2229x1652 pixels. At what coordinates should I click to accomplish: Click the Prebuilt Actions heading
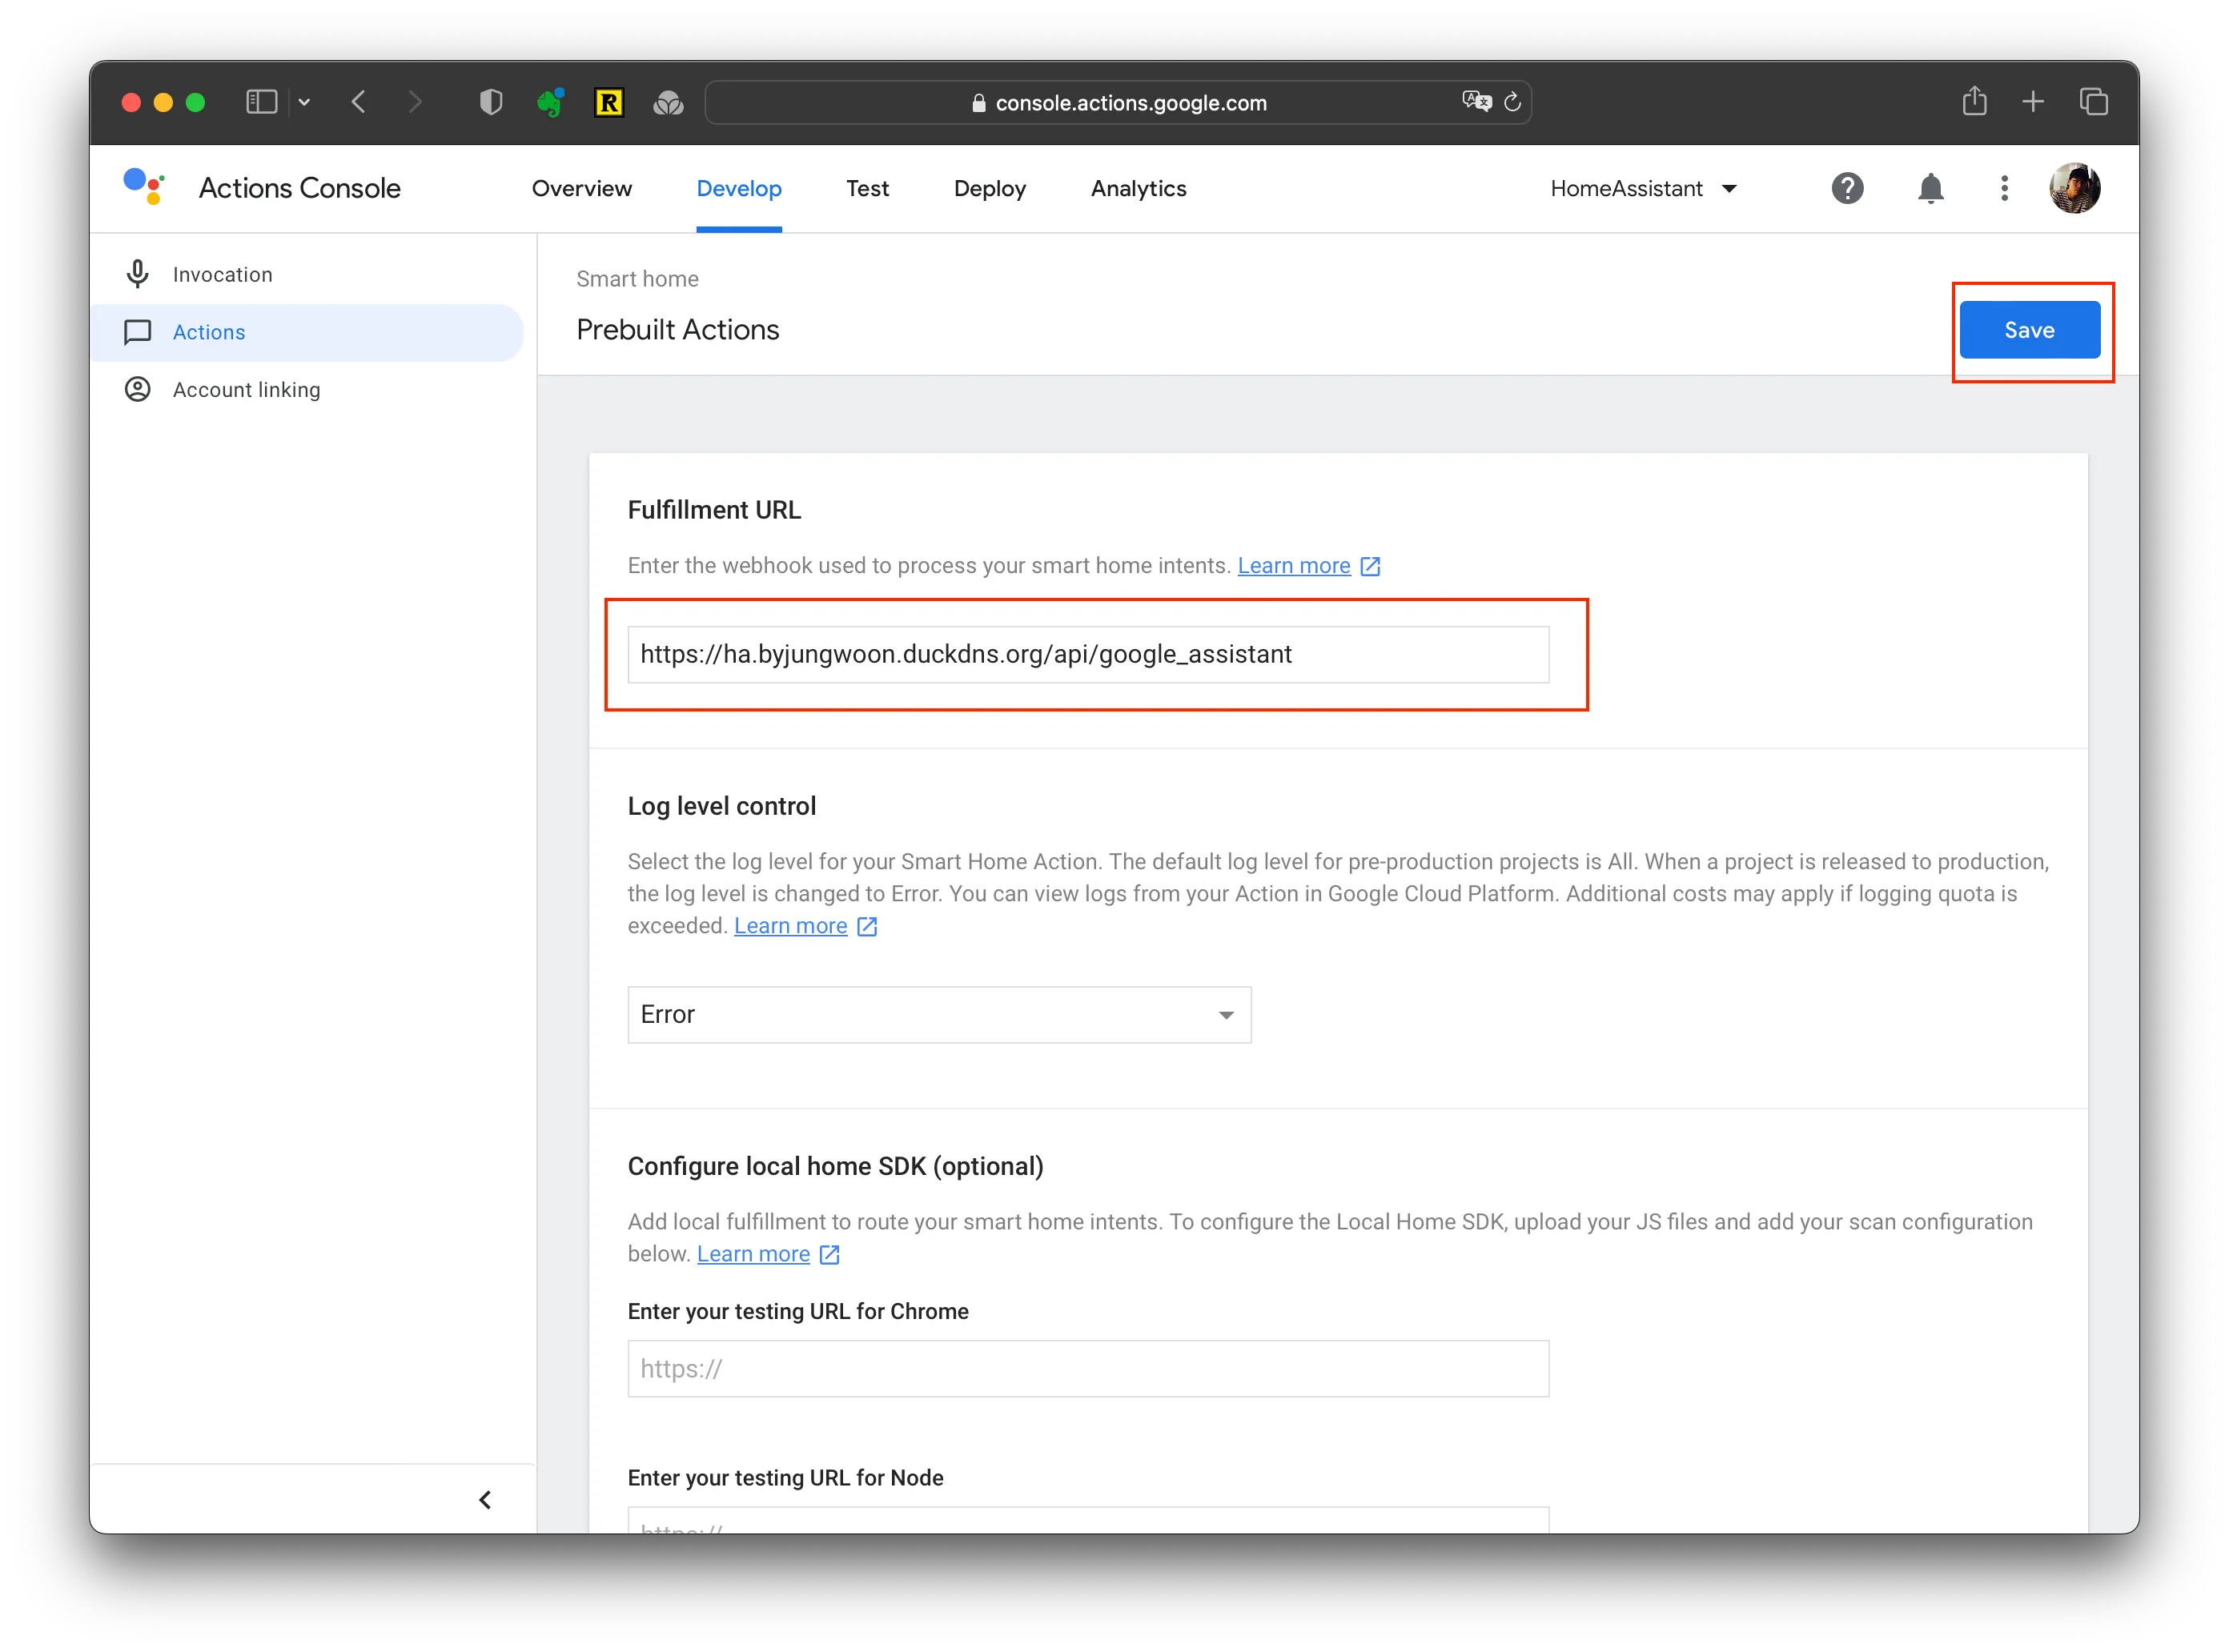(677, 330)
